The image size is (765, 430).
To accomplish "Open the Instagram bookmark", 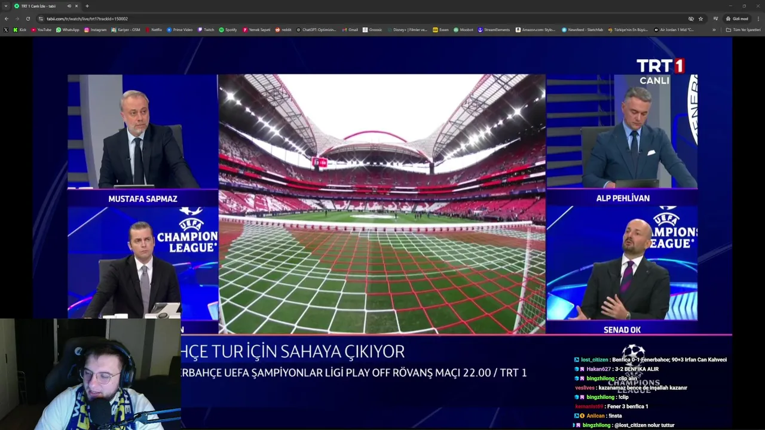I will pyautogui.click(x=96, y=30).
